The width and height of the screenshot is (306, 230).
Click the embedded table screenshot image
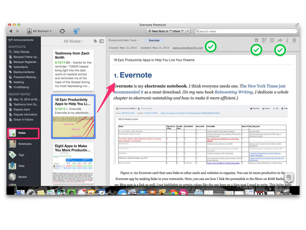point(201,135)
